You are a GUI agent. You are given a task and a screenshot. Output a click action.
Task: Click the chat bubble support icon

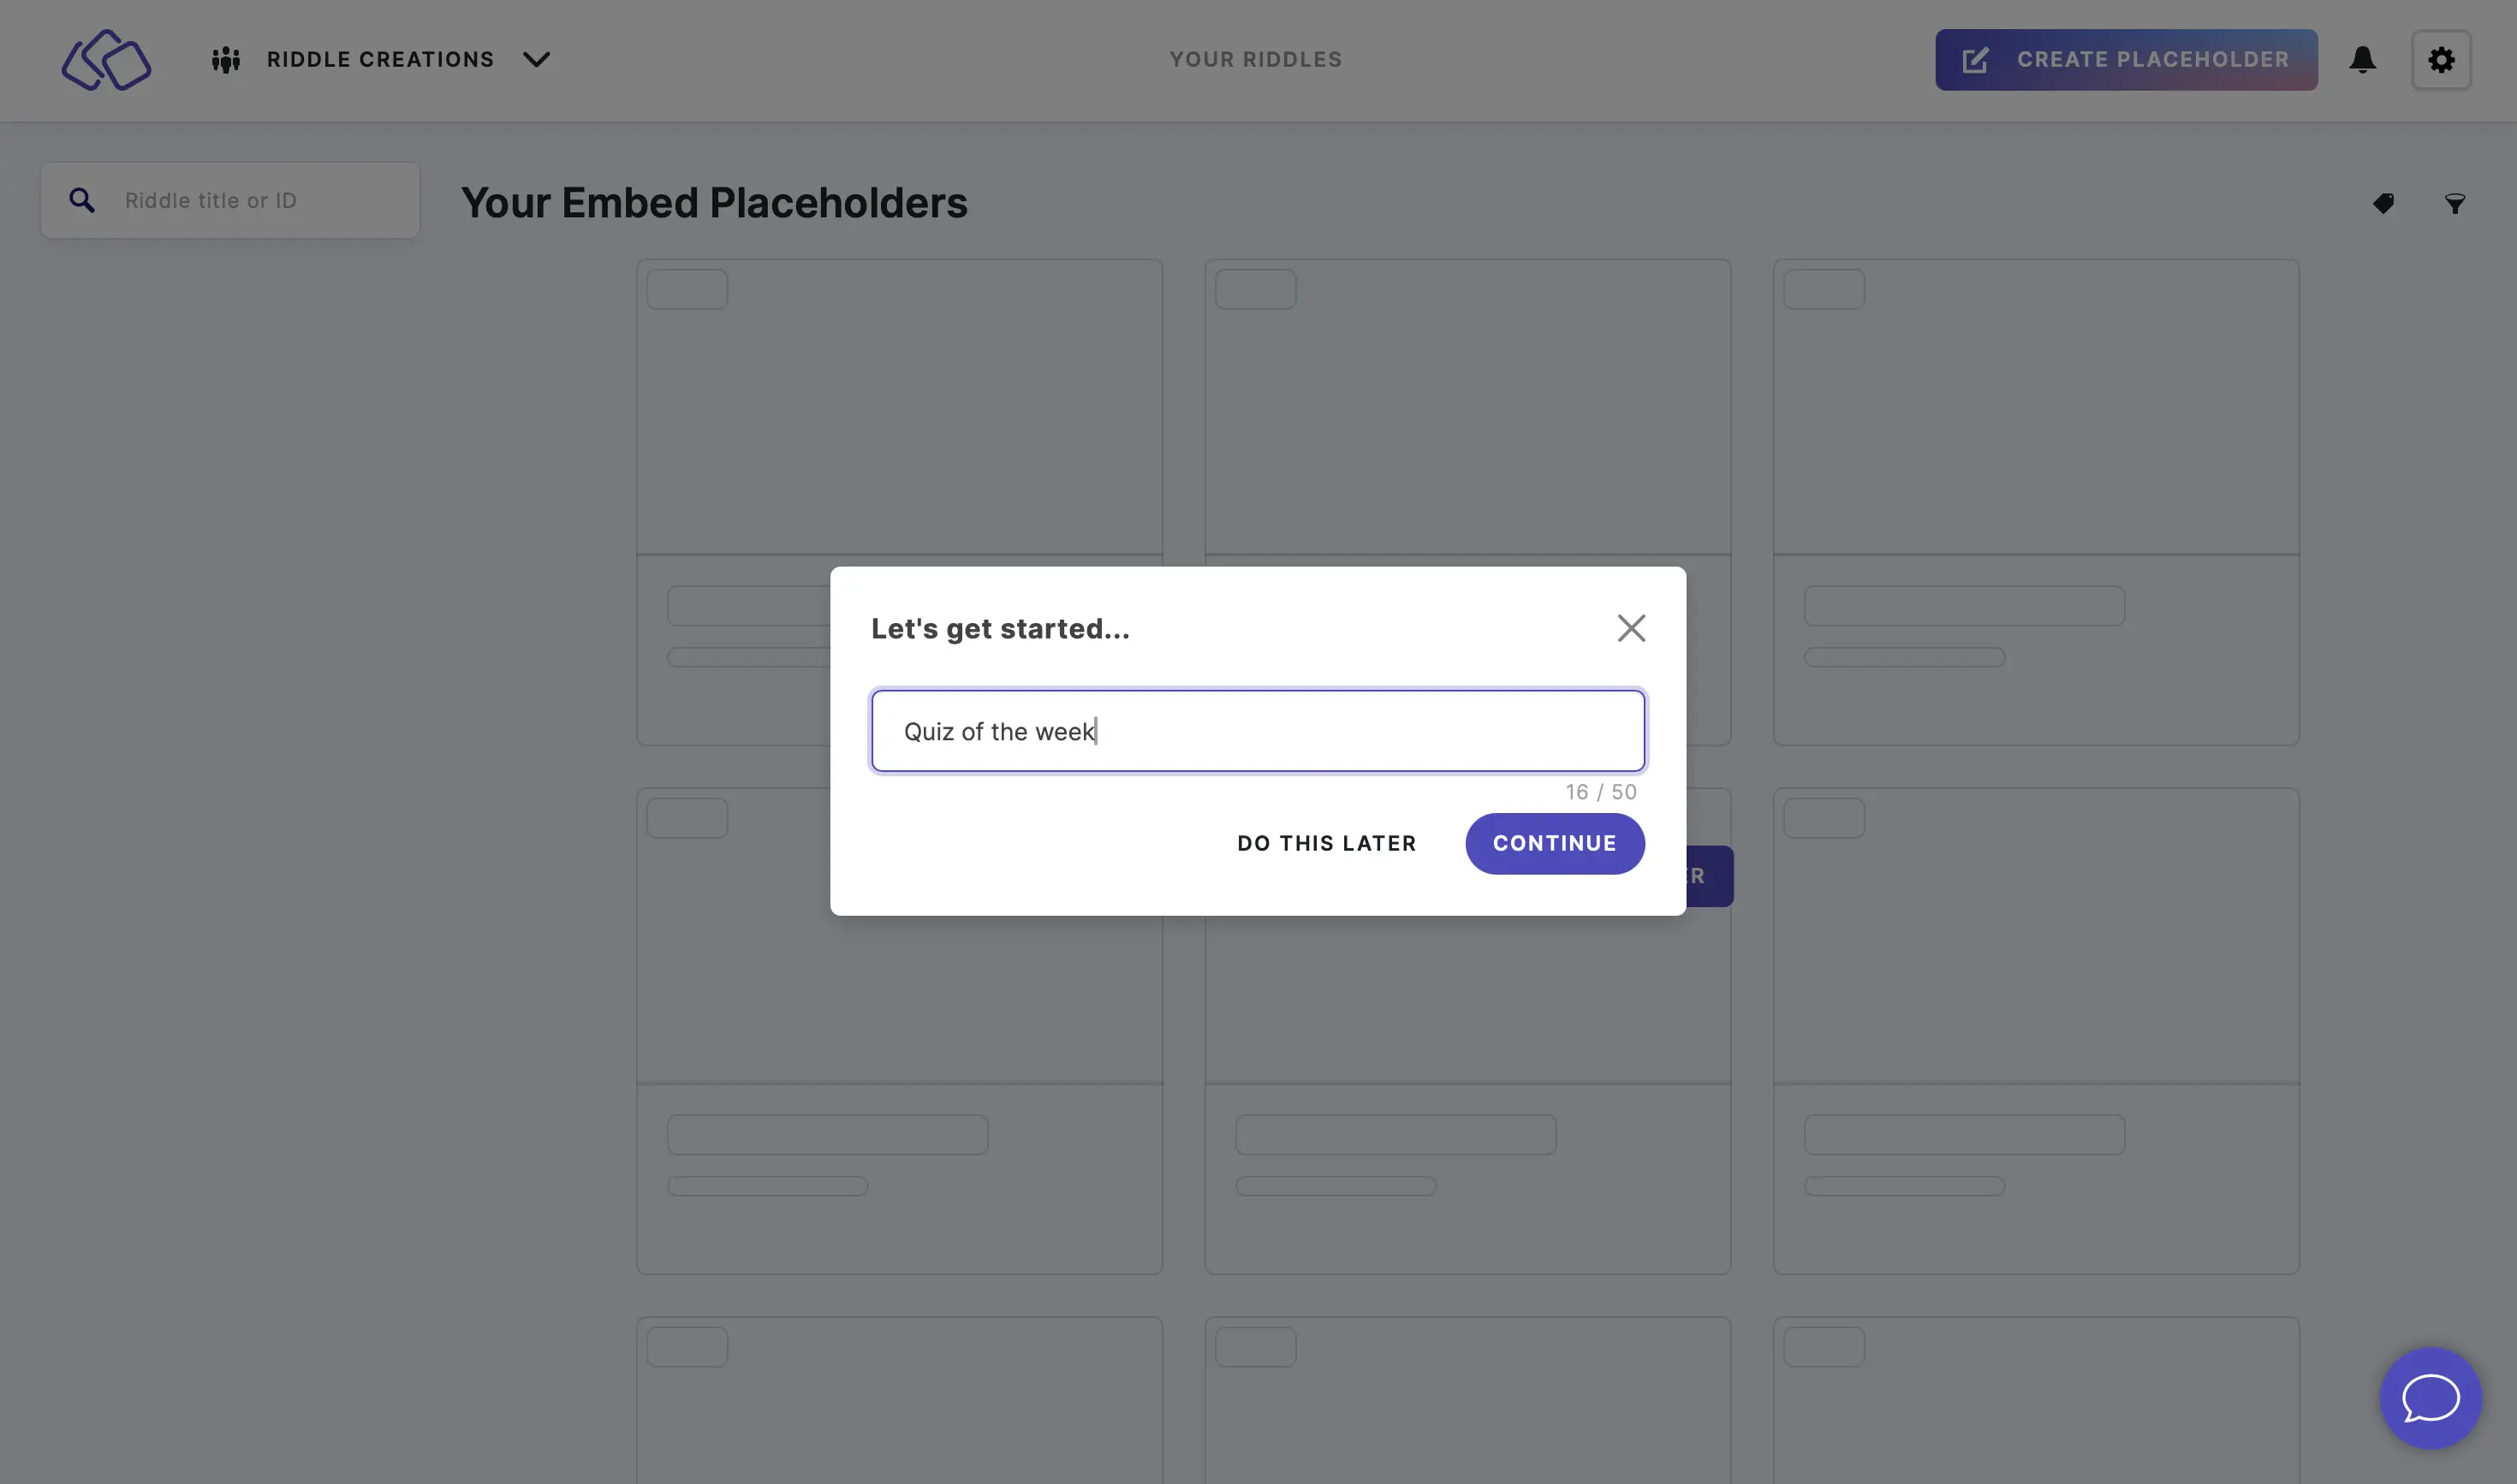(2431, 1399)
